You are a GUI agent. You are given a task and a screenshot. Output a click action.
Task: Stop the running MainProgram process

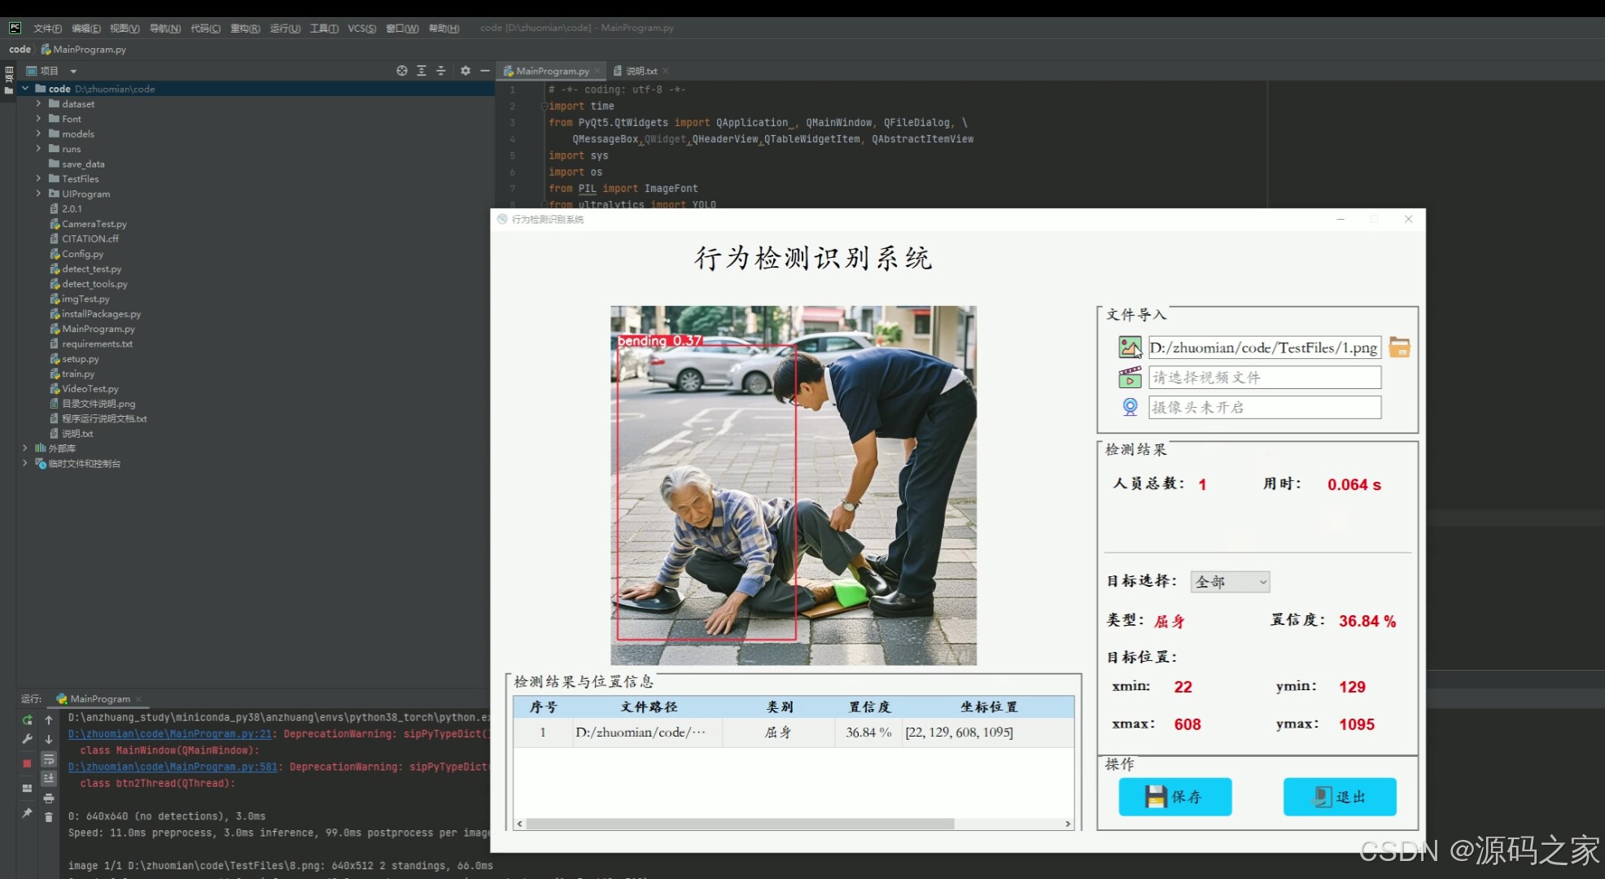point(27,763)
